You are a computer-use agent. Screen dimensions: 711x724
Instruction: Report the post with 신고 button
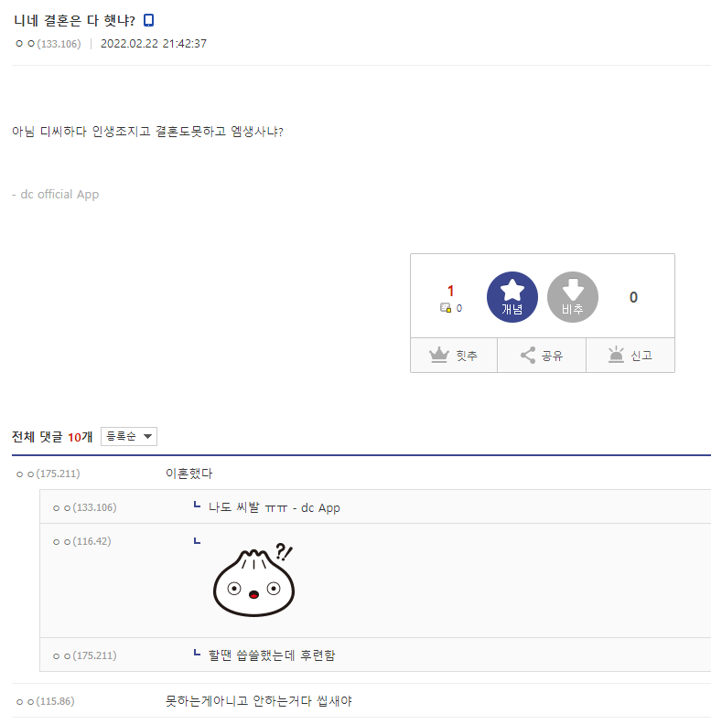point(630,355)
